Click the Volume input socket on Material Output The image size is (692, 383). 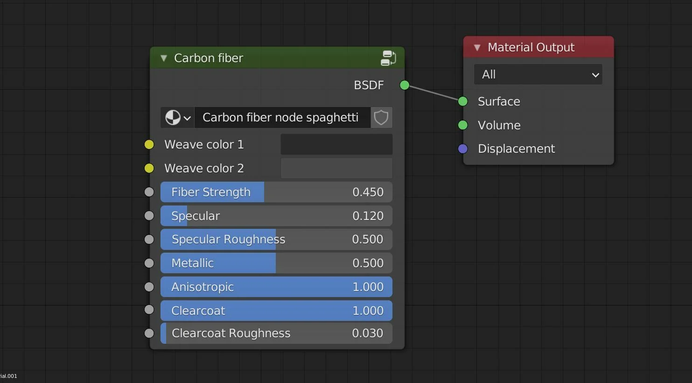click(462, 125)
